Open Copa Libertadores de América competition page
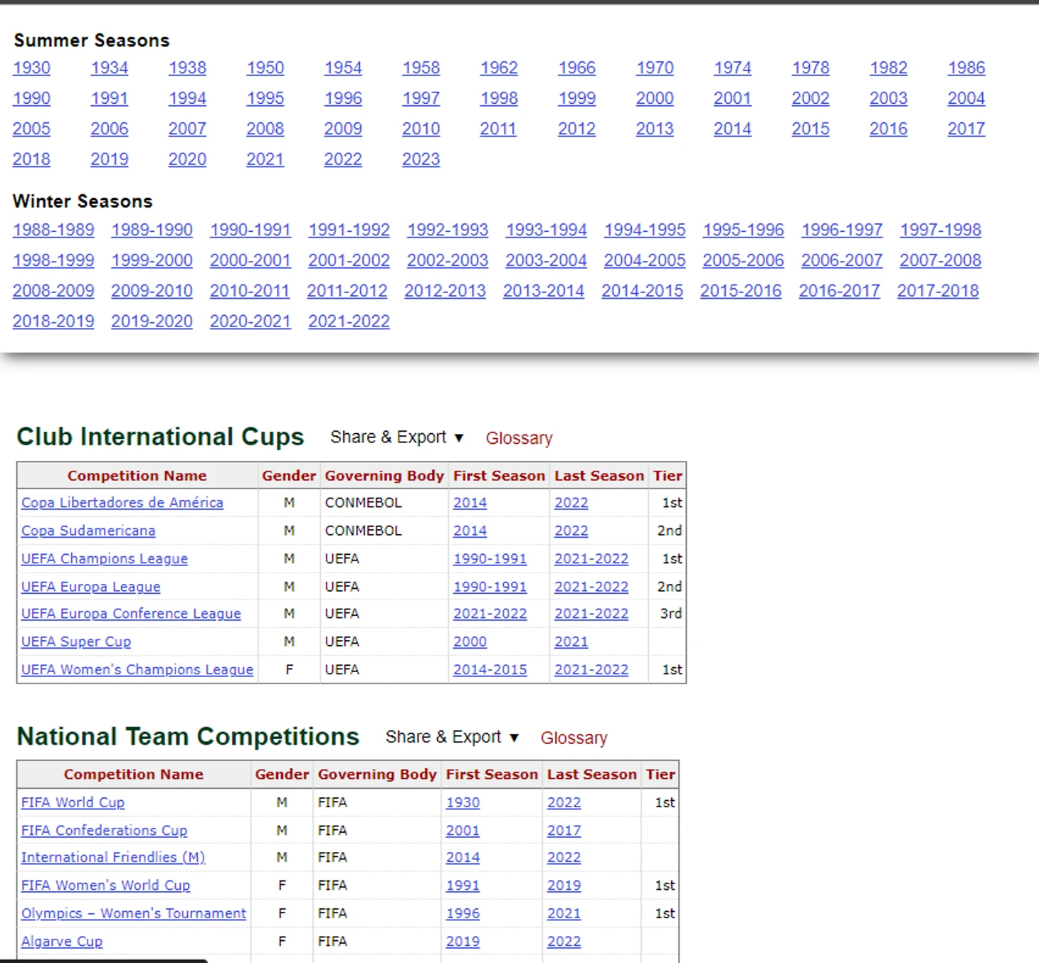Screen dimensions: 1039x963 [x=122, y=503]
